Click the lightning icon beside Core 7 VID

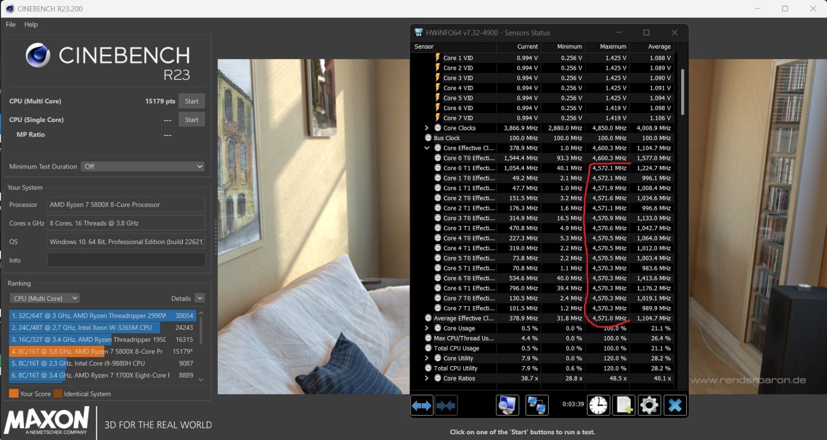(438, 118)
